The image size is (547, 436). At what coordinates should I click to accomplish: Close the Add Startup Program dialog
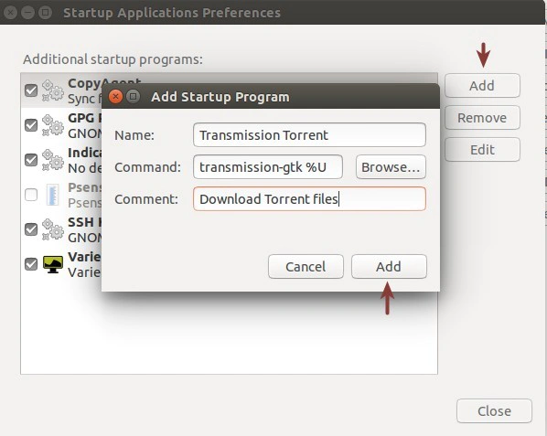click(x=115, y=96)
